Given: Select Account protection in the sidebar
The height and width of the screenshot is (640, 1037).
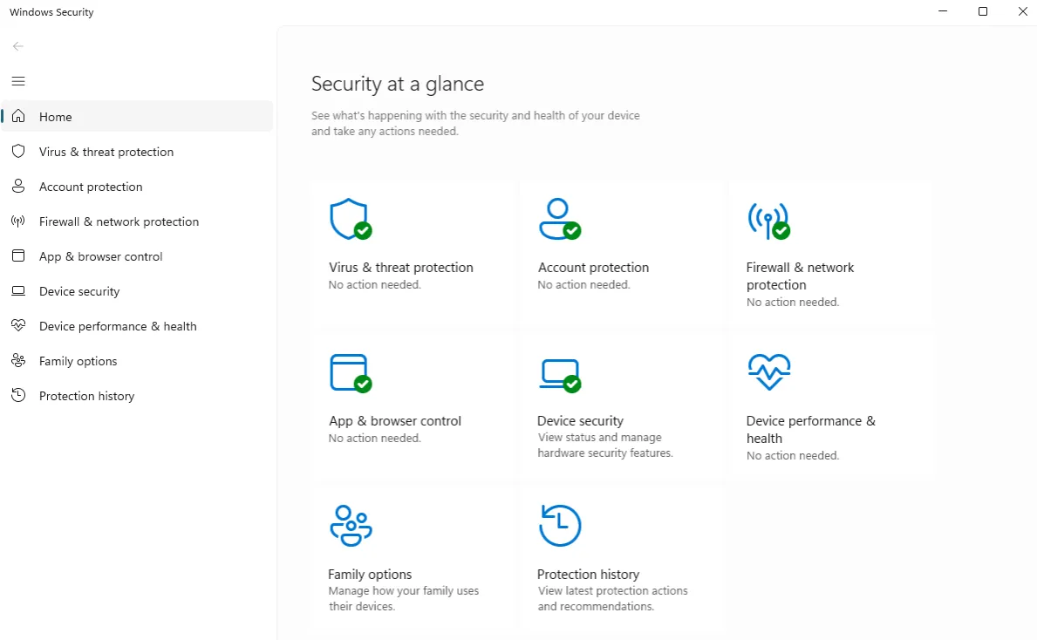Looking at the screenshot, I should coord(90,186).
